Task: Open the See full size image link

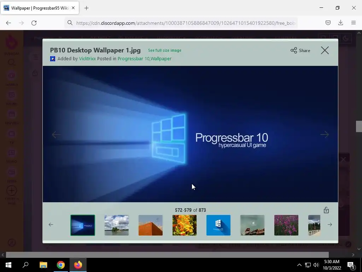Action: (165, 50)
